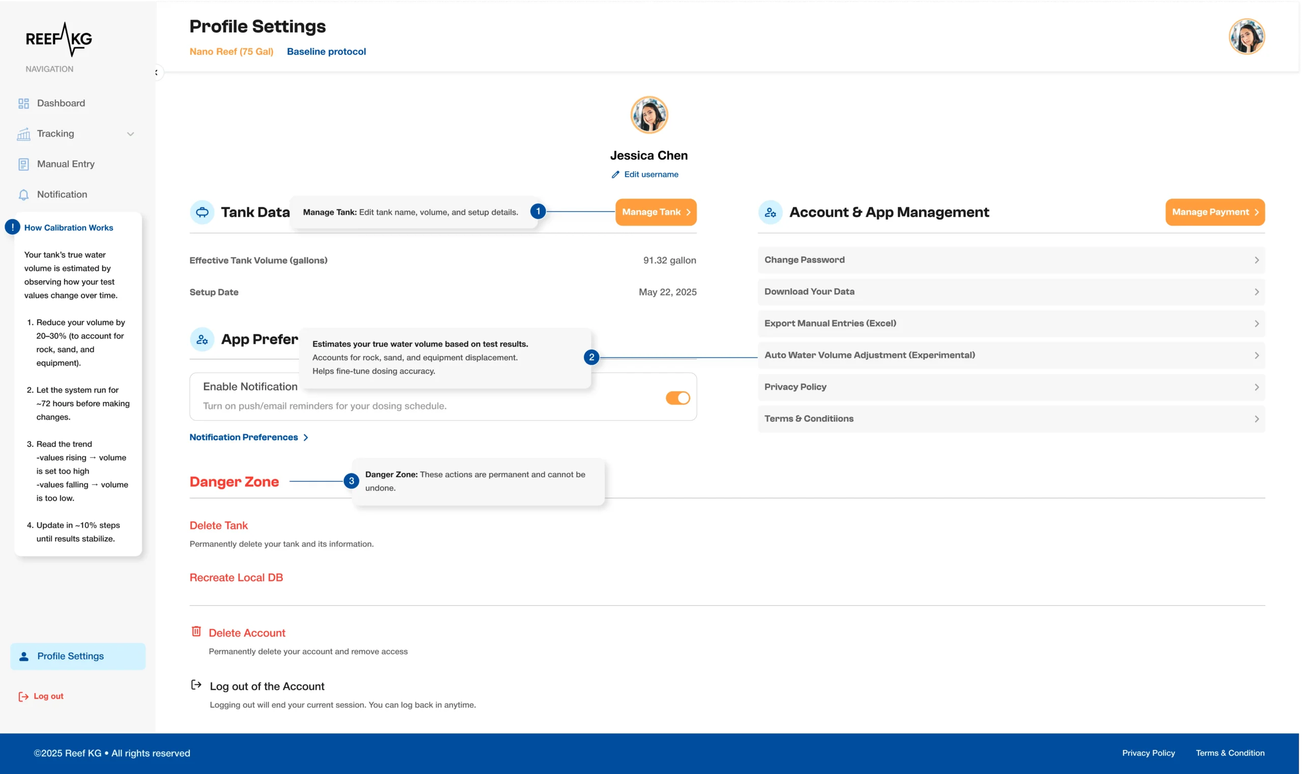1302x774 pixels.
Task: Click the Tank Data section icon
Action: 202,212
